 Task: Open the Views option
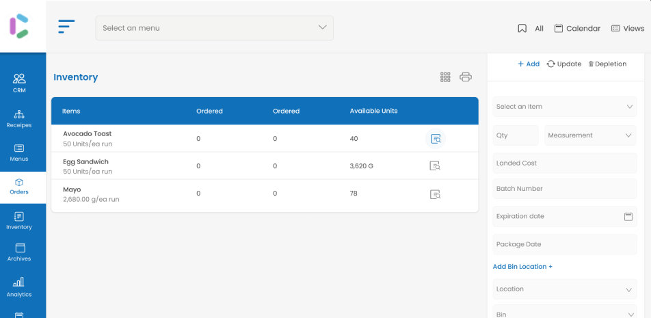pyautogui.click(x=628, y=28)
